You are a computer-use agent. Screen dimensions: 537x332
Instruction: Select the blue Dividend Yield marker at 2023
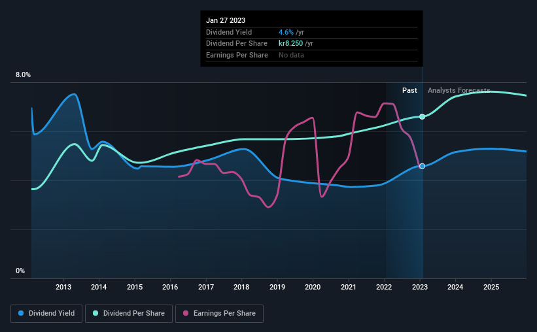click(423, 166)
